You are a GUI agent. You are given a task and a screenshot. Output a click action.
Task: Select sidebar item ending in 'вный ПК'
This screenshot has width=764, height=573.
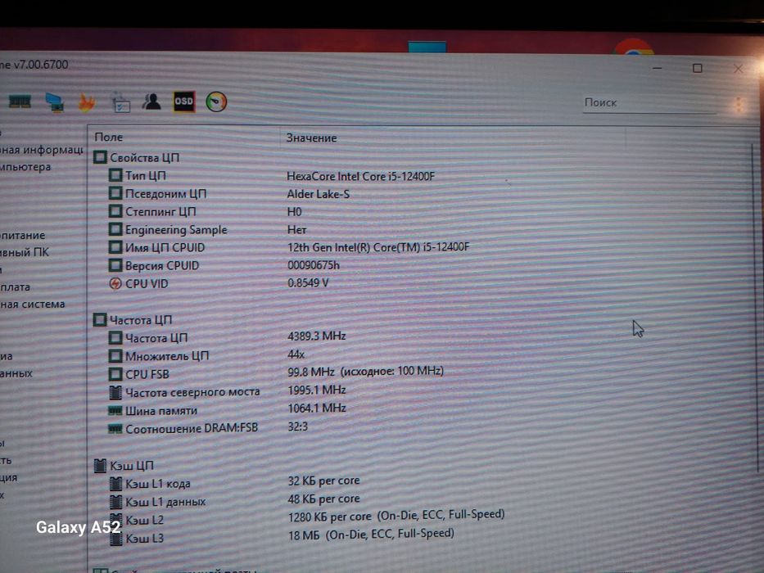(x=25, y=252)
